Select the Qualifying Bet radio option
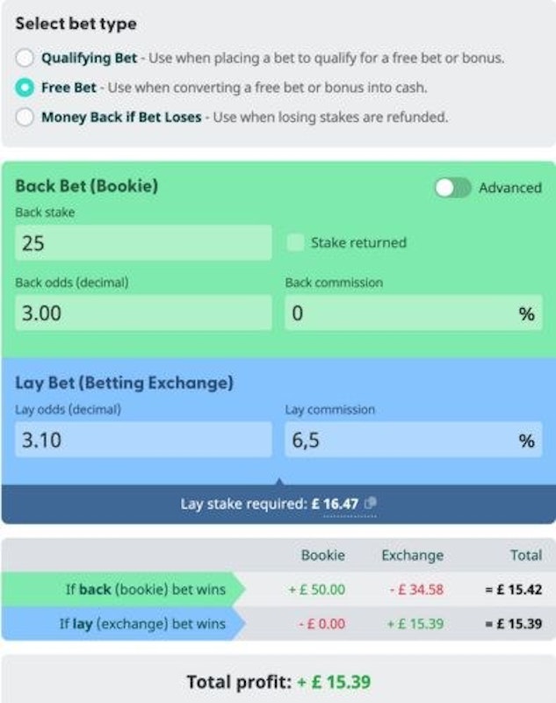The height and width of the screenshot is (703, 556). point(25,59)
